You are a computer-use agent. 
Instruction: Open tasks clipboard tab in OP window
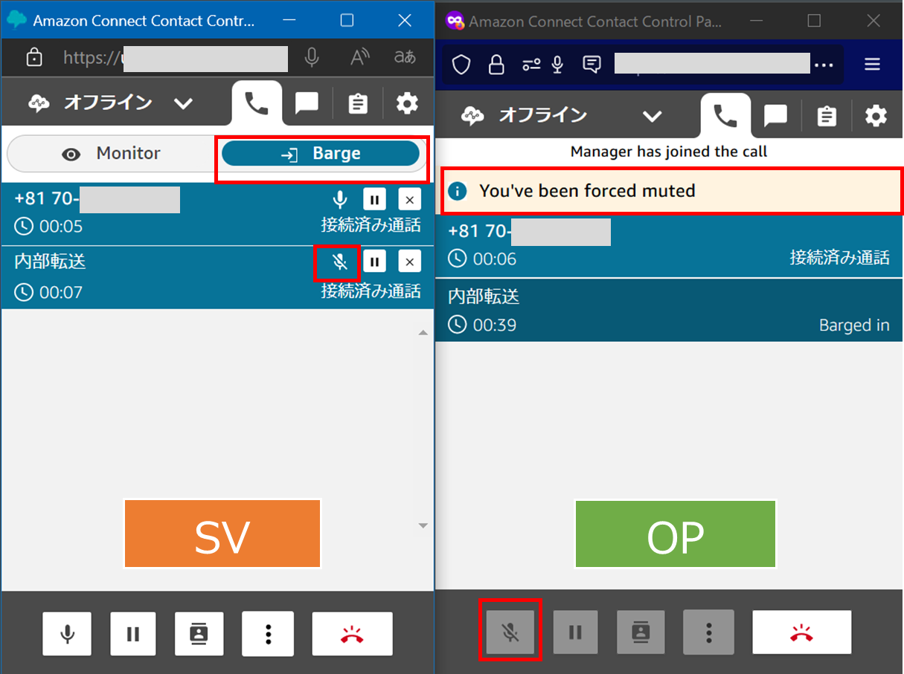(827, 117)
